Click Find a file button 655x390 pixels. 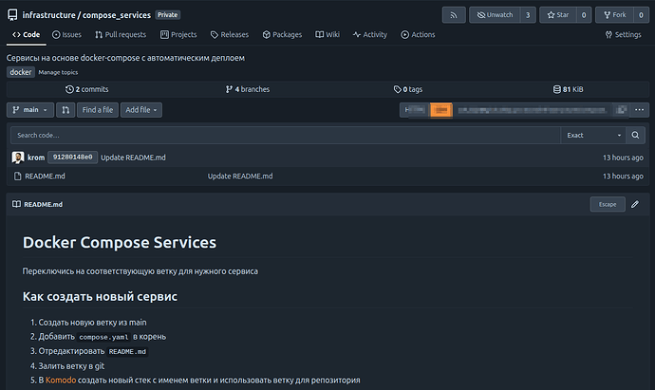tap(98, 110)
